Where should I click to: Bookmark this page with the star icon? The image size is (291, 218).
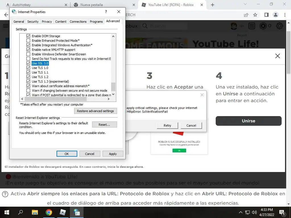point(255,15)
